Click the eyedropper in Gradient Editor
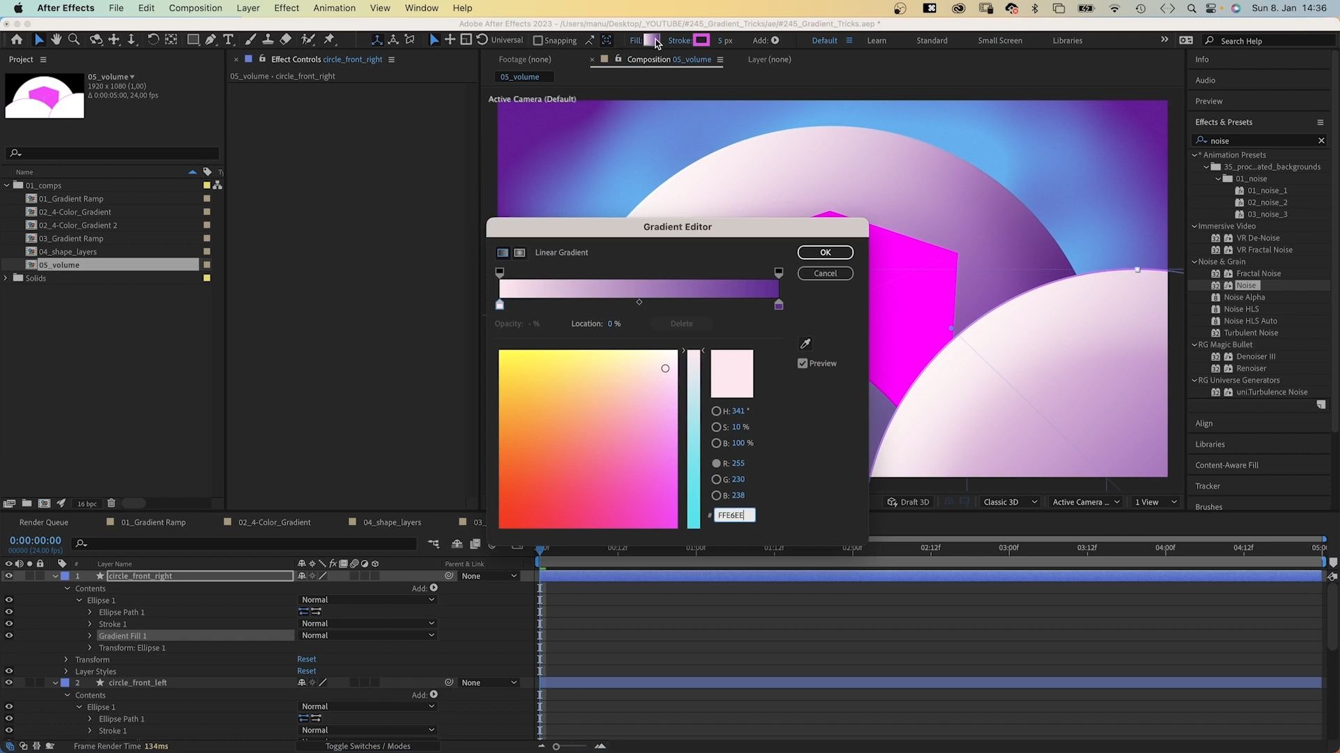This screenshot has width=1340, height=753. click(x=805, y=344)
